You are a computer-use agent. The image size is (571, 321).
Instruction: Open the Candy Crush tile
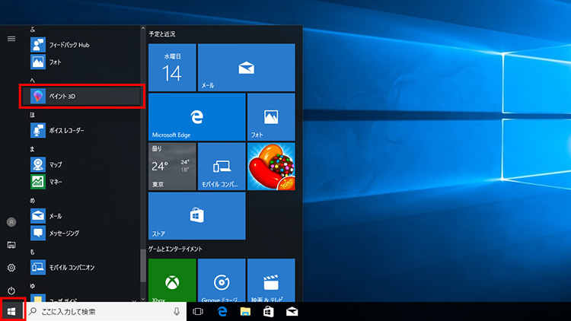click(x=270, y=167)
